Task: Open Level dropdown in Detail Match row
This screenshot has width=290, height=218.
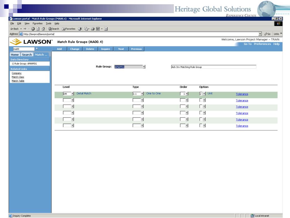Action: 72,94
